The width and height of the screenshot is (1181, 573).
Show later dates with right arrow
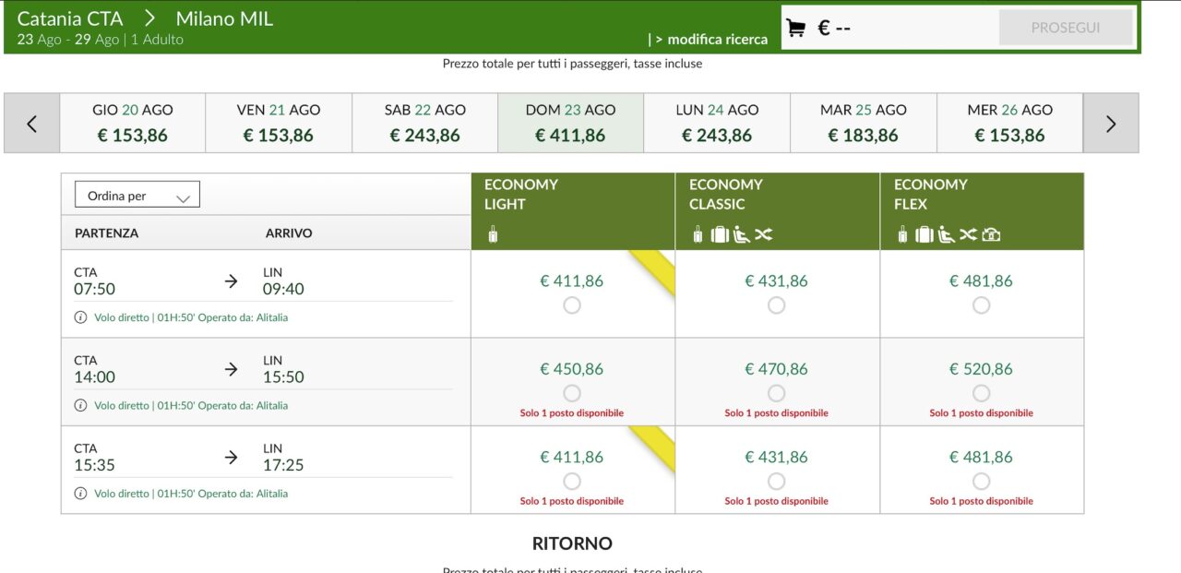(x=1111, y=123)
